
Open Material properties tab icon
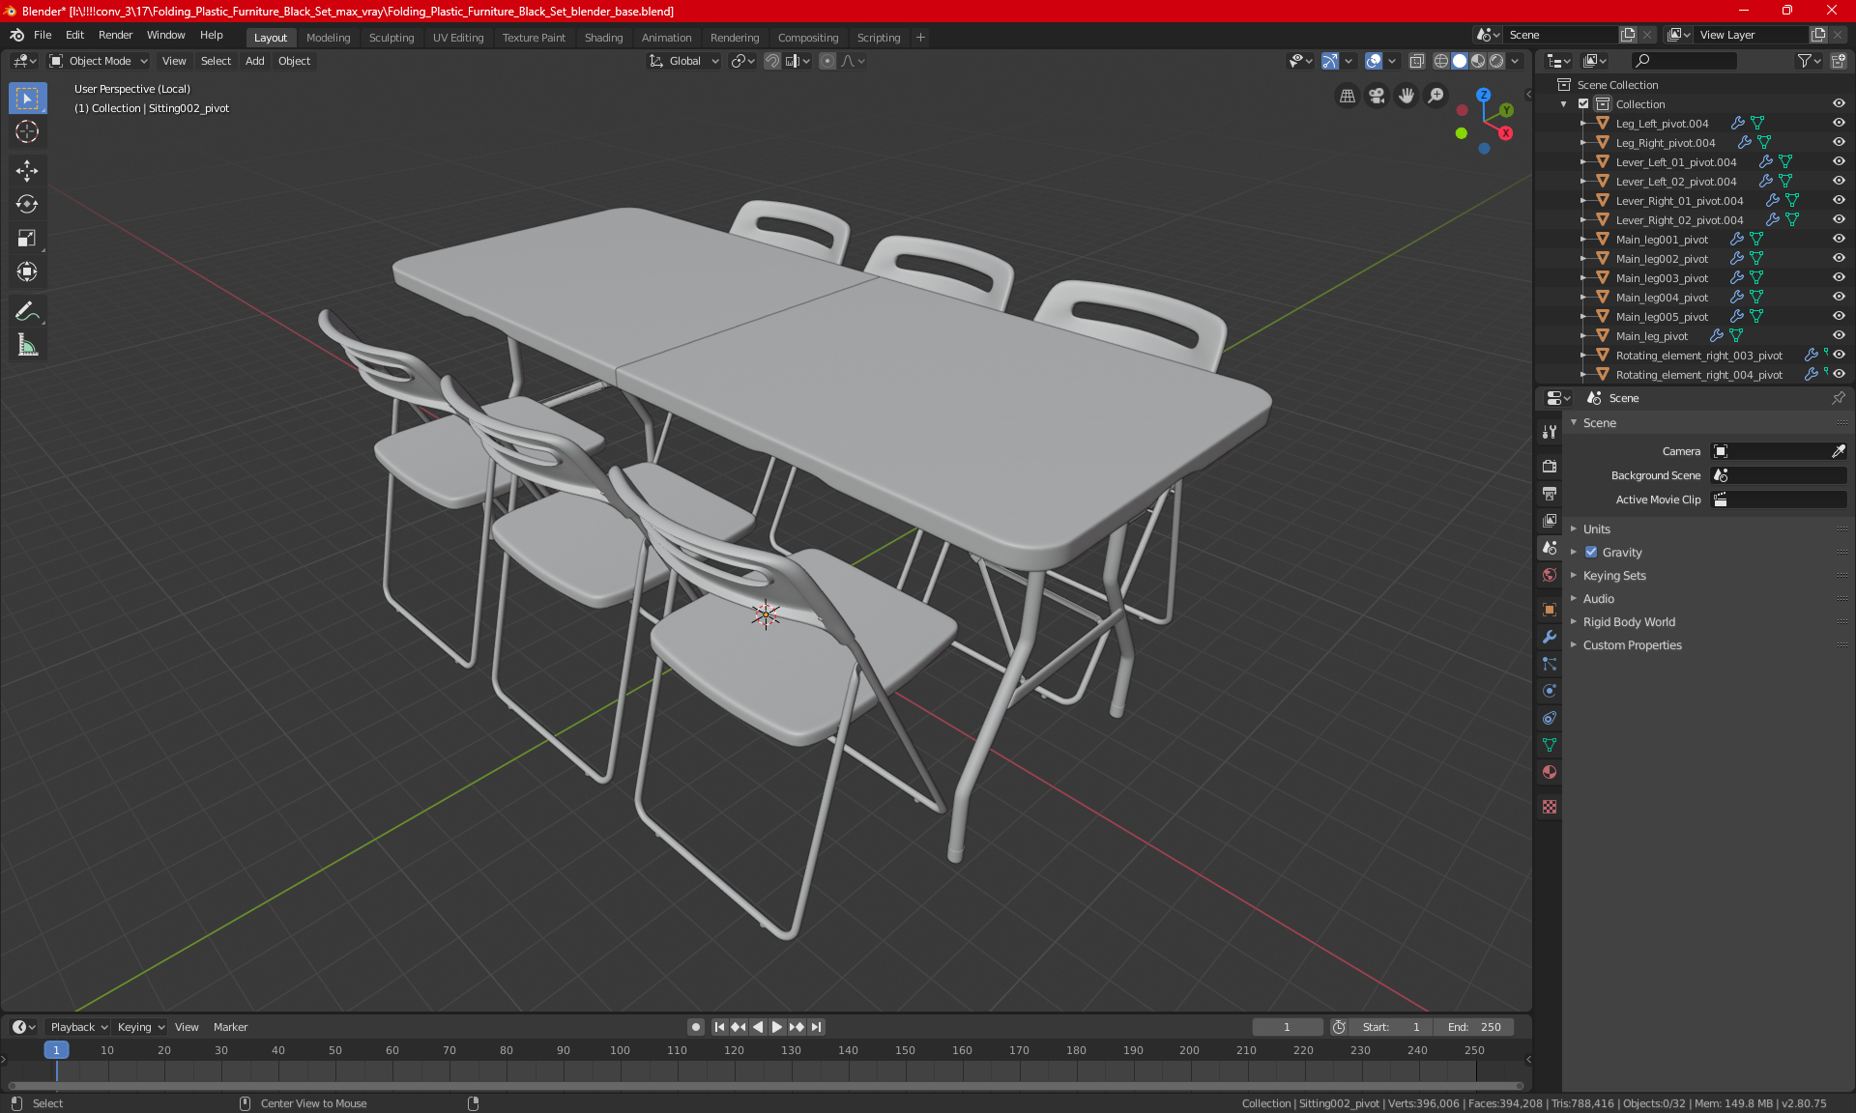[1550, 772]
